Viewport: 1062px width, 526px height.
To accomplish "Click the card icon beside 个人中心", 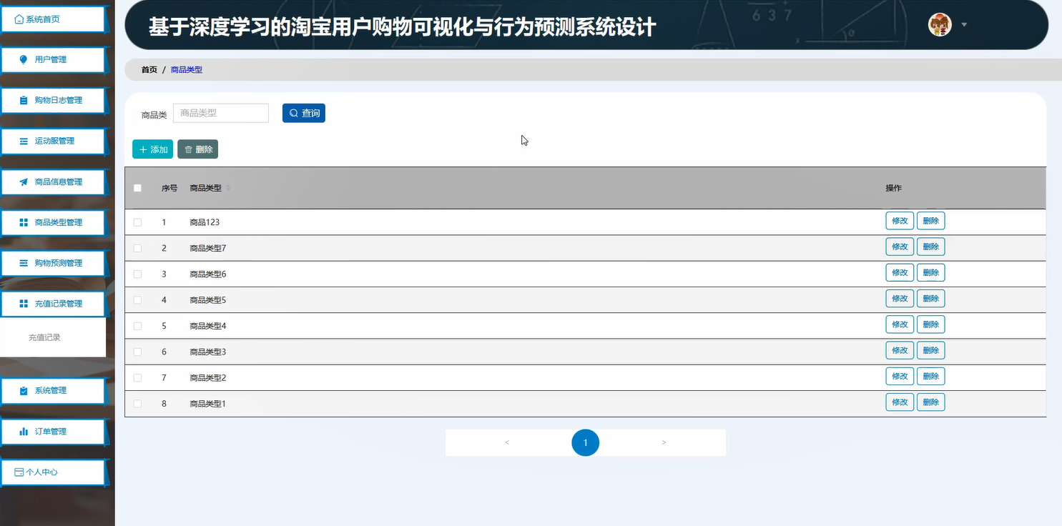I will (x=19, y=472).
